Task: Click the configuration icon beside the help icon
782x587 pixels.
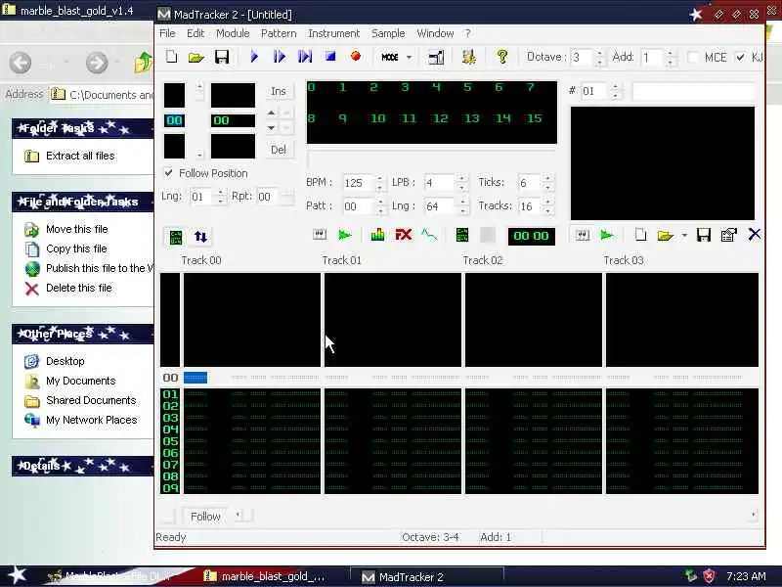Action: click(468, 57)
